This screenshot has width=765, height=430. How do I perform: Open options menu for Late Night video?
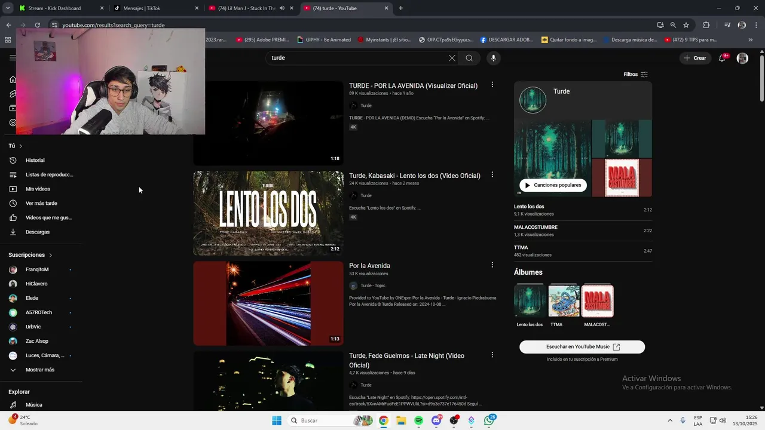coord(492,355)
